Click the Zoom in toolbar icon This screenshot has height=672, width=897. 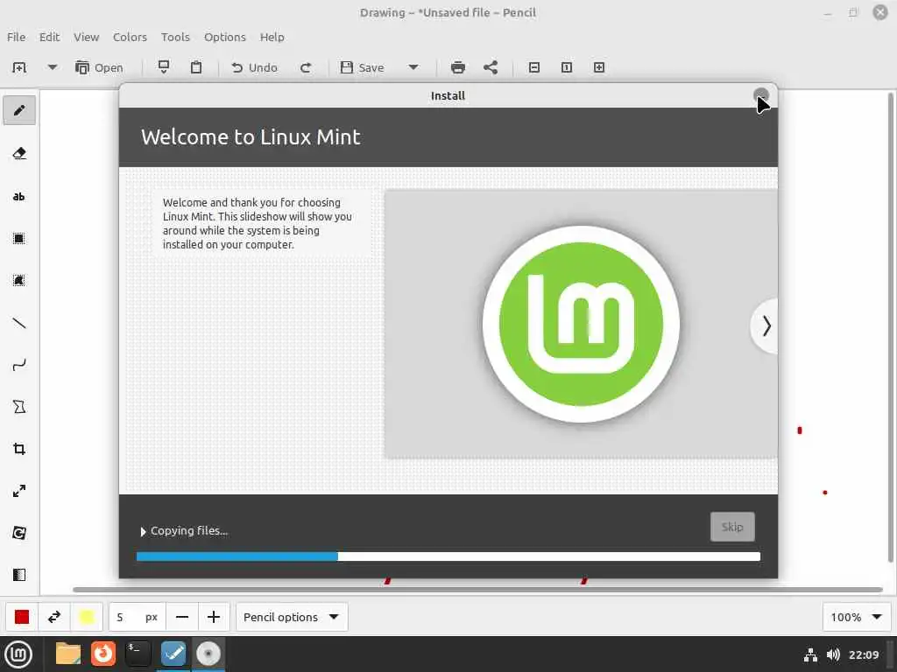[599, 67]
